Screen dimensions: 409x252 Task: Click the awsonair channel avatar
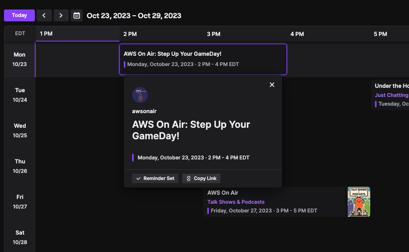140,95
